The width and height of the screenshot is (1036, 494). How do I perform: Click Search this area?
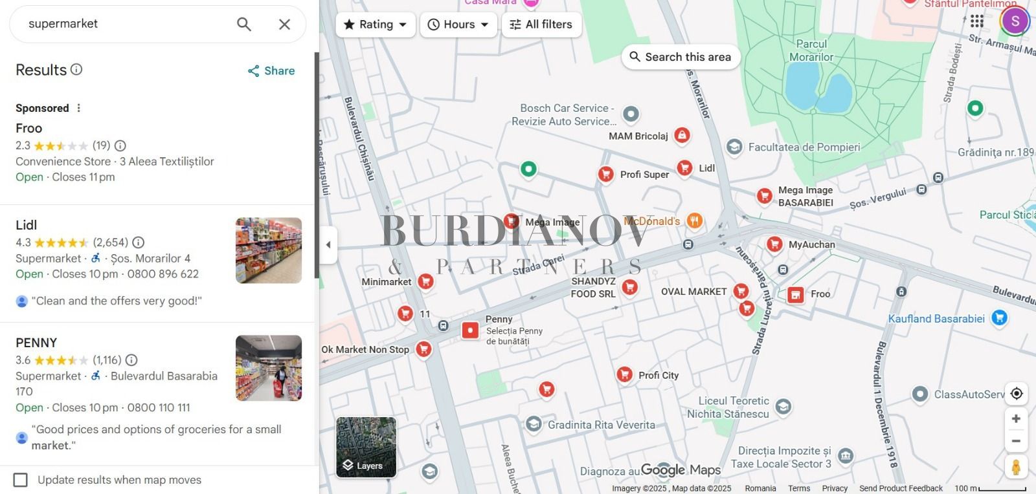[681, 57]
